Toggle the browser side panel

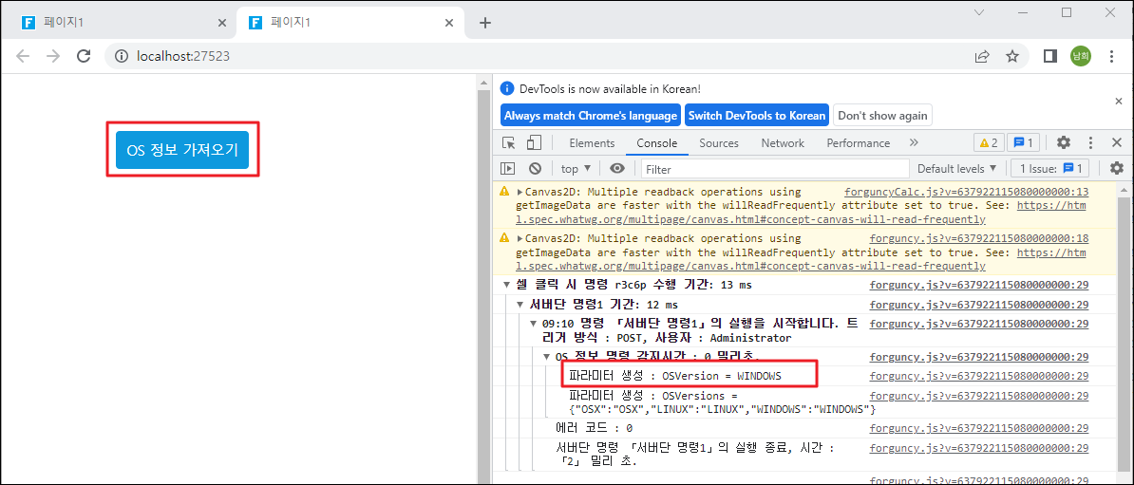[1049, 56]
